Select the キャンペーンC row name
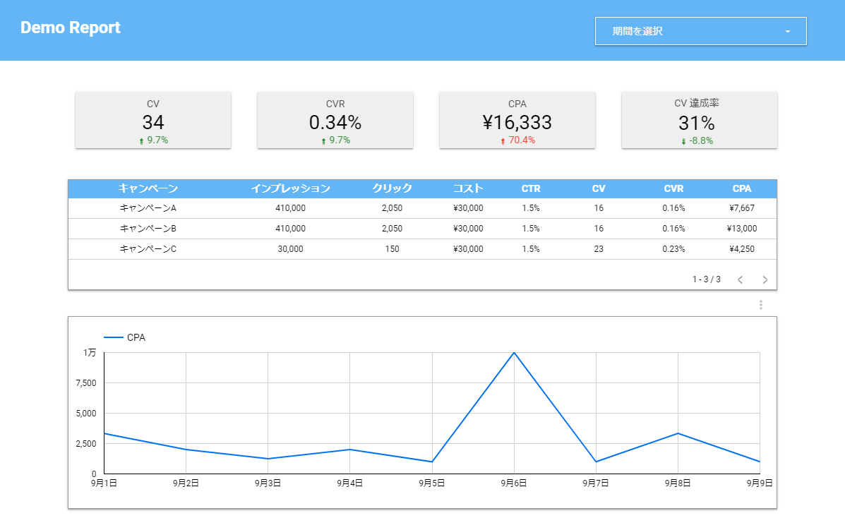This screenshot has height=518, width=845. [x=148, y=249]
